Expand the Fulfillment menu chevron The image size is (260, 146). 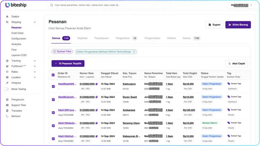tap(35, 66)
